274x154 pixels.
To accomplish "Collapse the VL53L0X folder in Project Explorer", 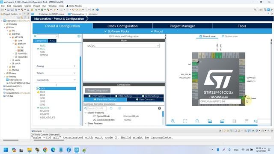I will click(x=10, y=37).
